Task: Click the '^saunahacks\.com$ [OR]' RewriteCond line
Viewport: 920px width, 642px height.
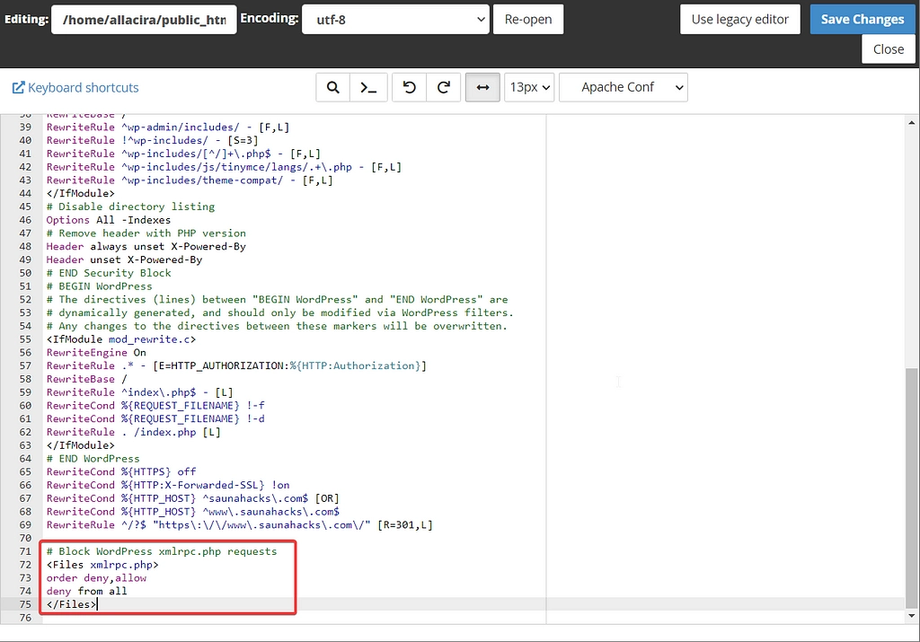Action: click(x=192, y=498)
